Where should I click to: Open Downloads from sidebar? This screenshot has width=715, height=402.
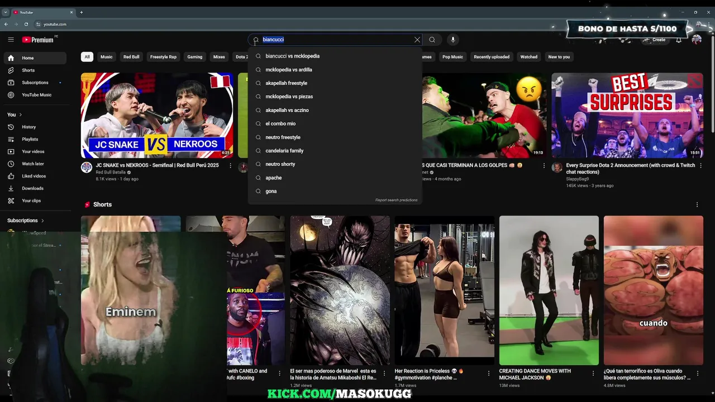[35, 188]
